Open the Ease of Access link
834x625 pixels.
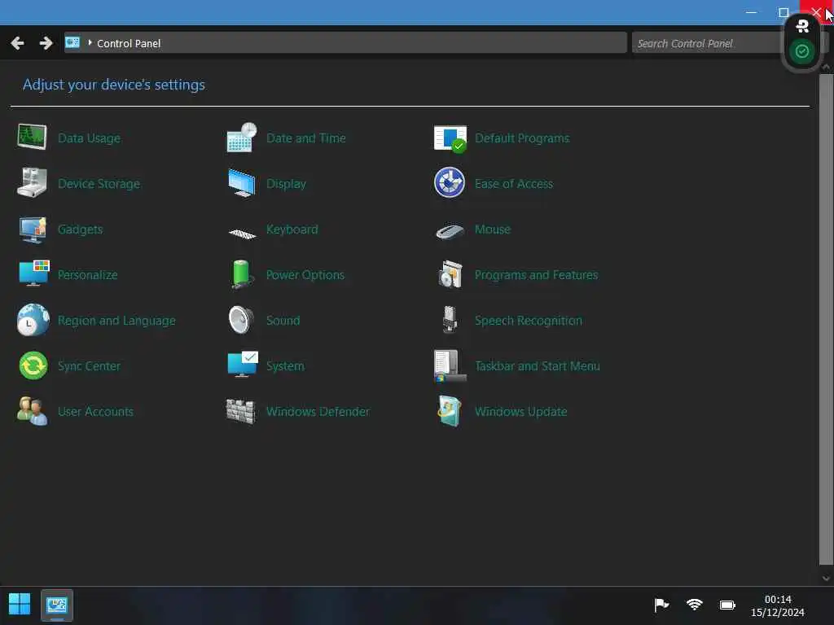(513, 184)
